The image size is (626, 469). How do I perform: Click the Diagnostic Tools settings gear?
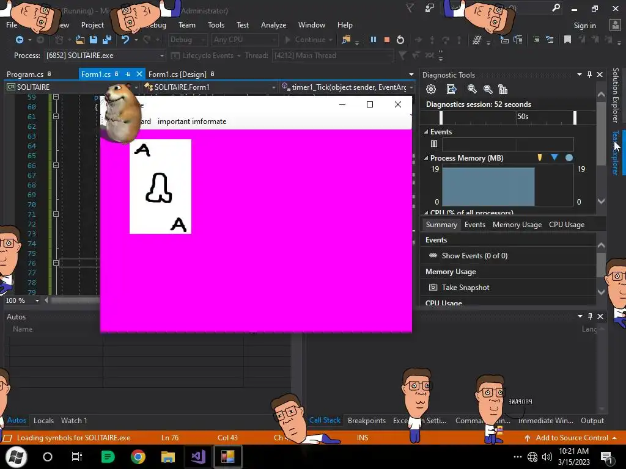click(x=431, y=89)
